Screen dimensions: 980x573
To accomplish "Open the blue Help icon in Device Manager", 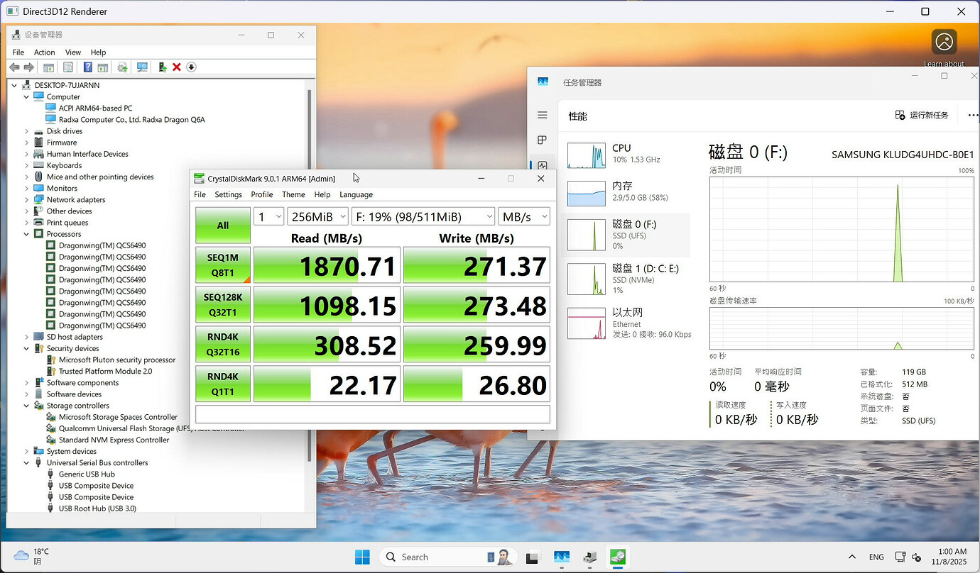I will point(88,67).
